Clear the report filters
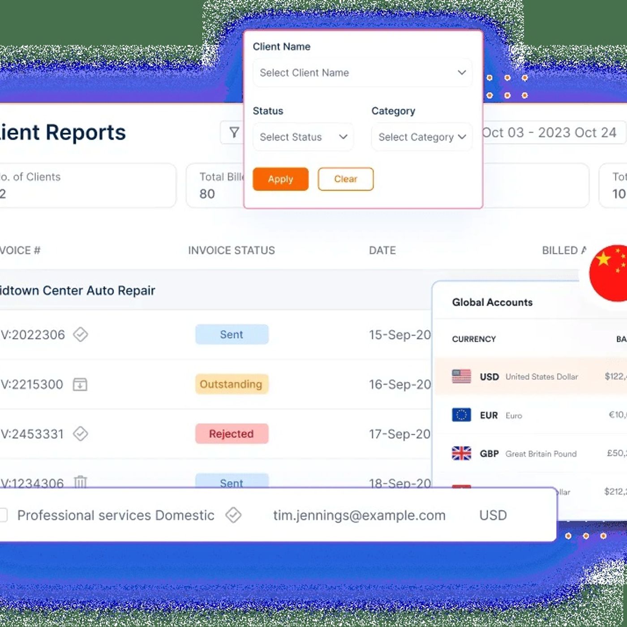Viewport: 627px width, 627px height. pyautogui.click(x=345, y=179)
